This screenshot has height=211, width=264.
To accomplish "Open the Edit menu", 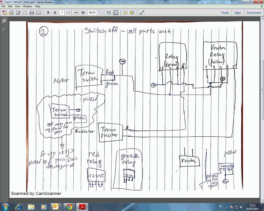I will pos(10,6).
